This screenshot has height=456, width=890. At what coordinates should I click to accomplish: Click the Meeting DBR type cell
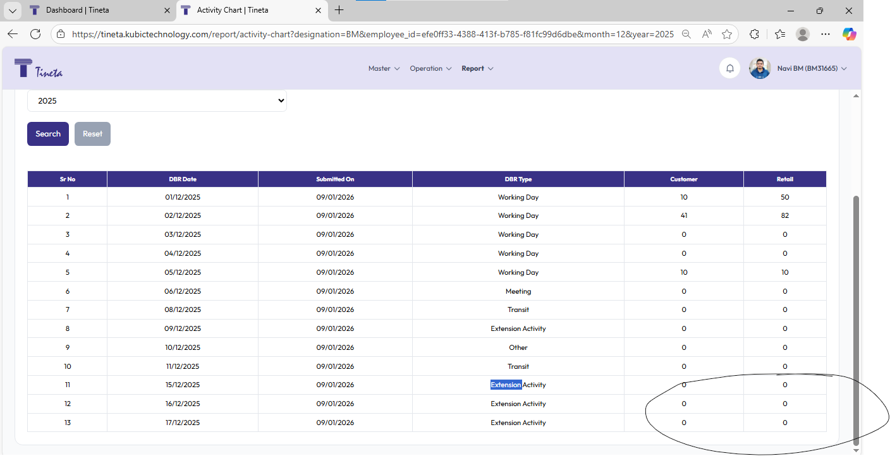click(518, 291)
